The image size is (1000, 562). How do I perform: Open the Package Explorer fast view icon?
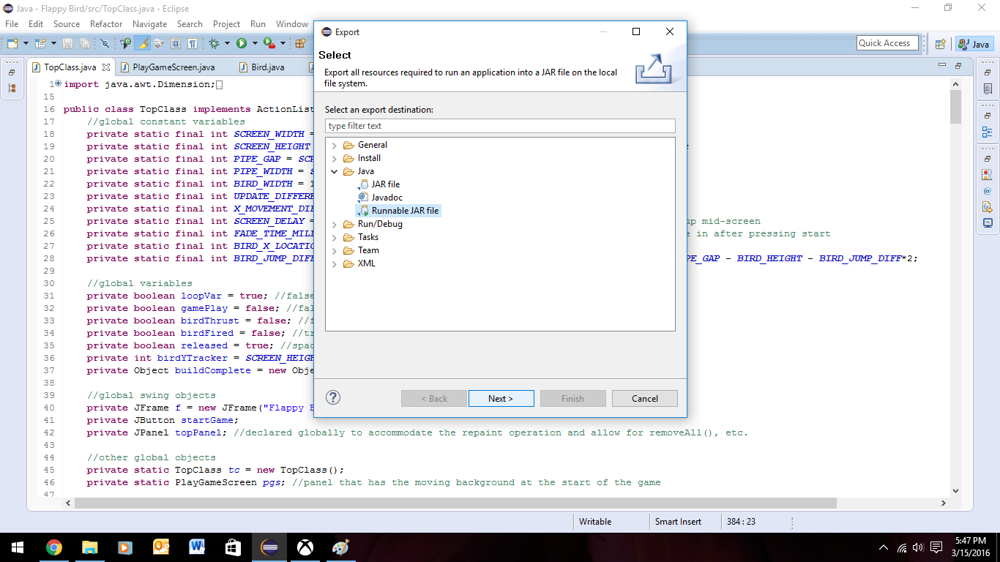(x=12, y=89)
